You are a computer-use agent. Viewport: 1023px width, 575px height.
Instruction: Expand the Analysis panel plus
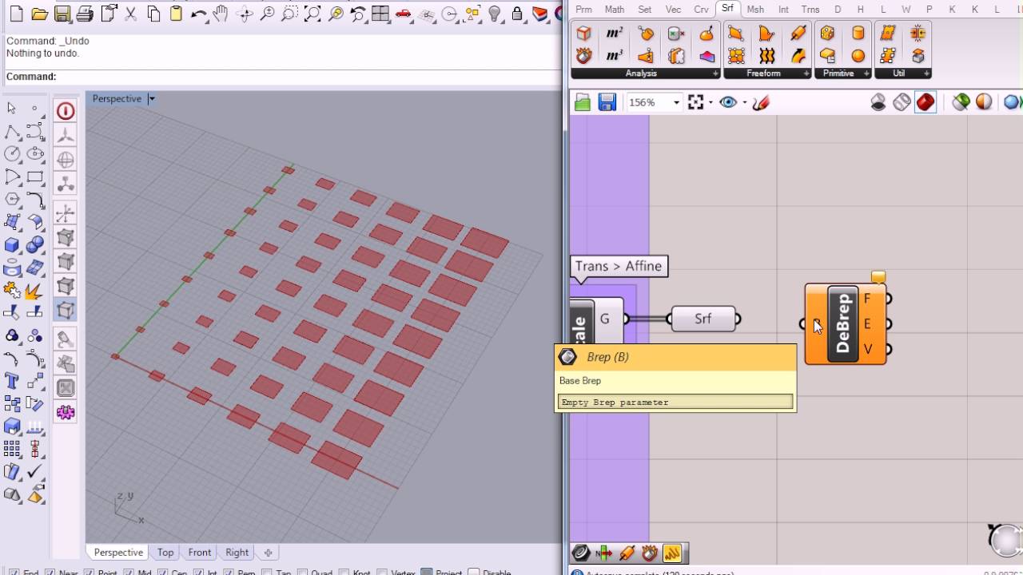click(715, 73)
